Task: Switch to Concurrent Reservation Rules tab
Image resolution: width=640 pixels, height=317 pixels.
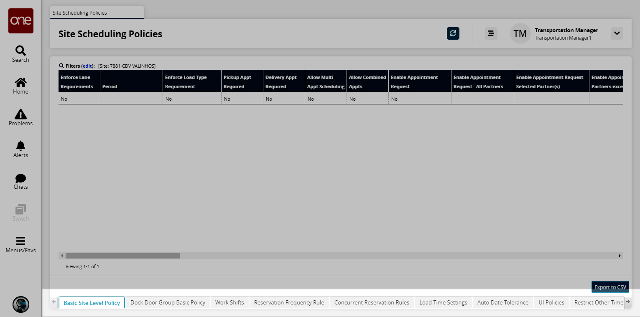Action: pyautogui.click(x=372, y=302)
